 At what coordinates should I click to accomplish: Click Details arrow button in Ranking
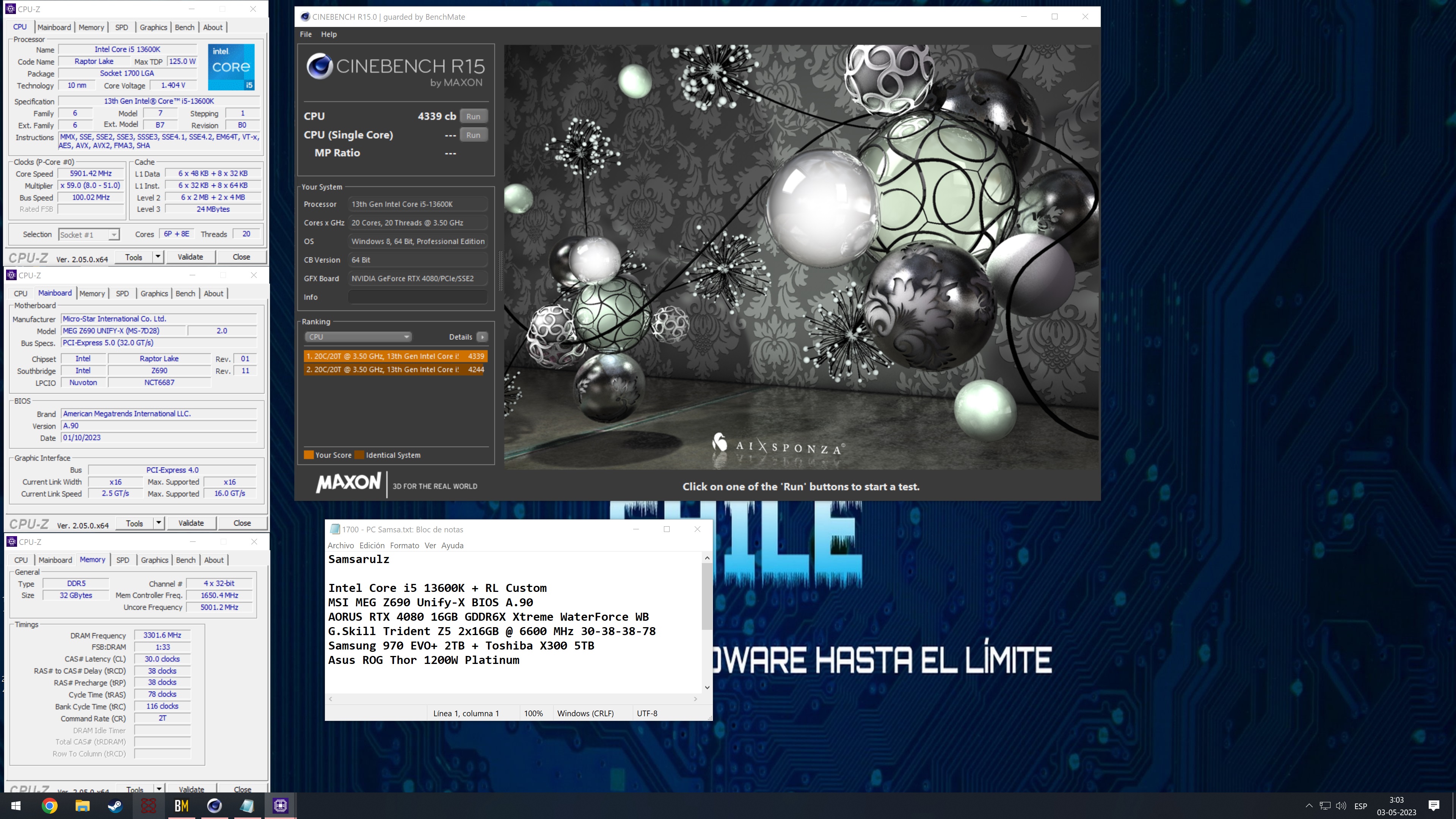482,337
